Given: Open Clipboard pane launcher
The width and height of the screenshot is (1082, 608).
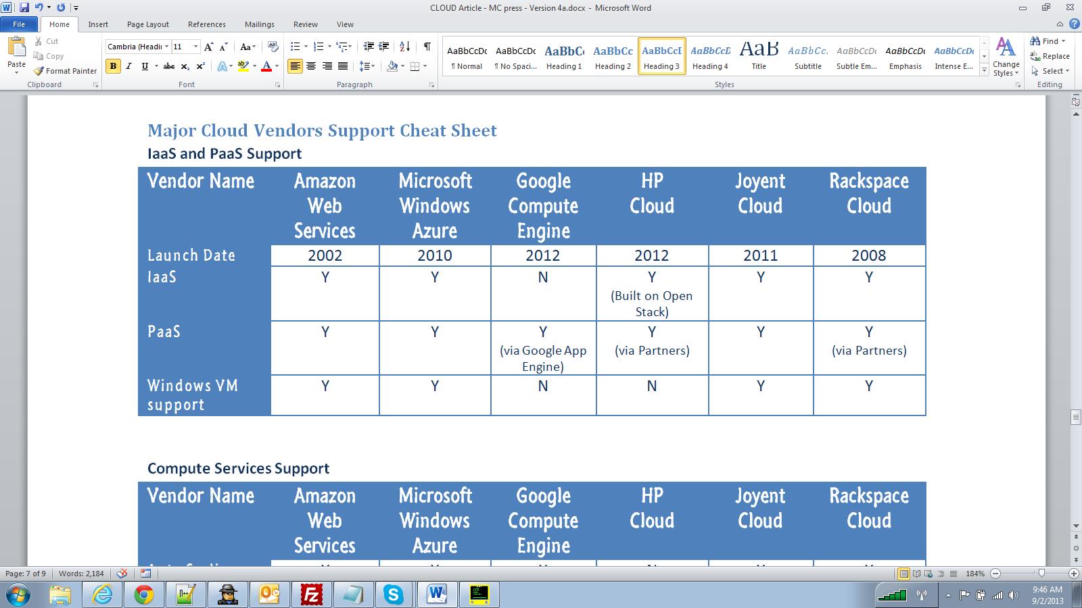Looking at the screenshot, I should 95,85.
